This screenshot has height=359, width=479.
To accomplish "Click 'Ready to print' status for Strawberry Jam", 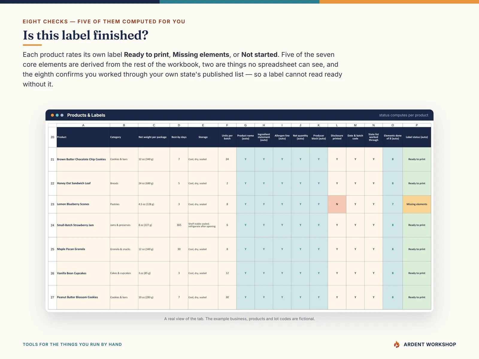I will (x=417, y=225).
